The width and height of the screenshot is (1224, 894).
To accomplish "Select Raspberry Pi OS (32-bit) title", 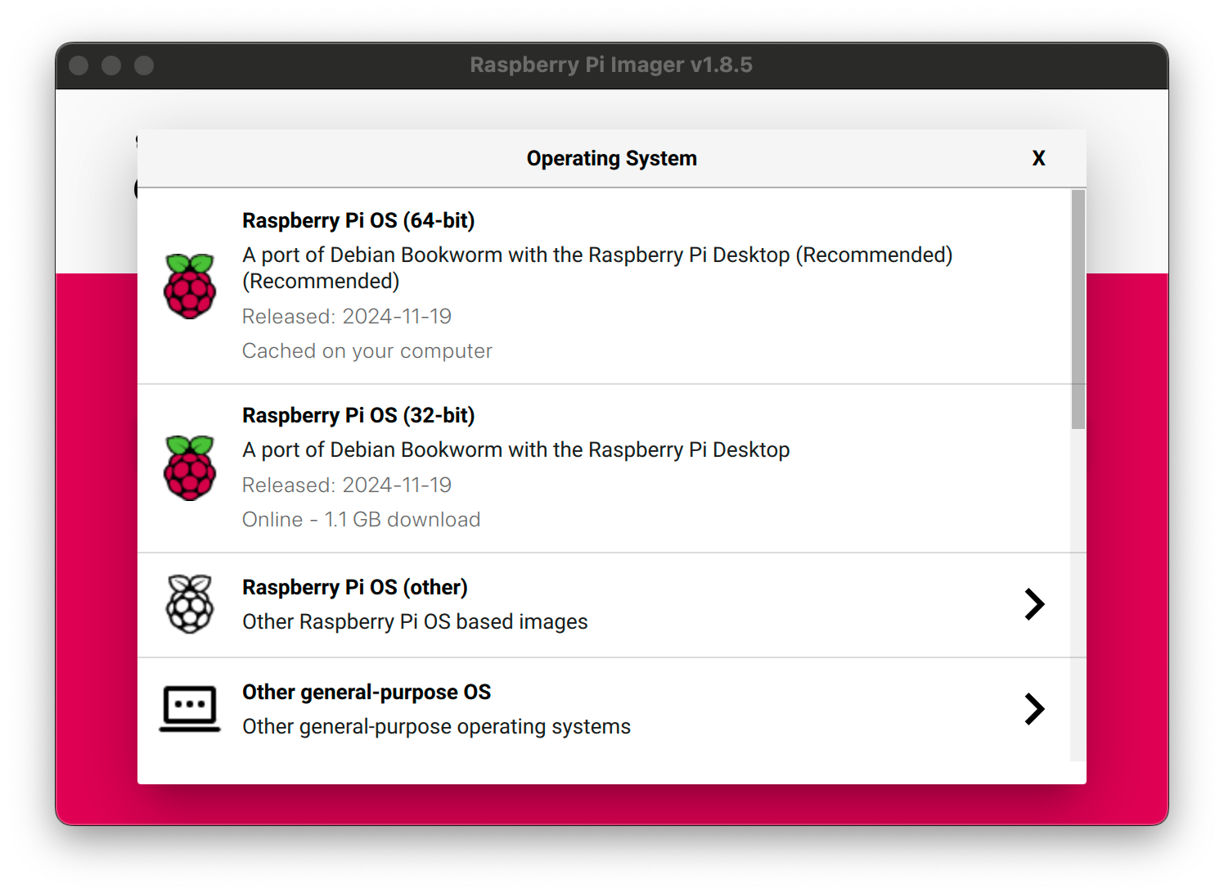I will [x=358, y=415].
